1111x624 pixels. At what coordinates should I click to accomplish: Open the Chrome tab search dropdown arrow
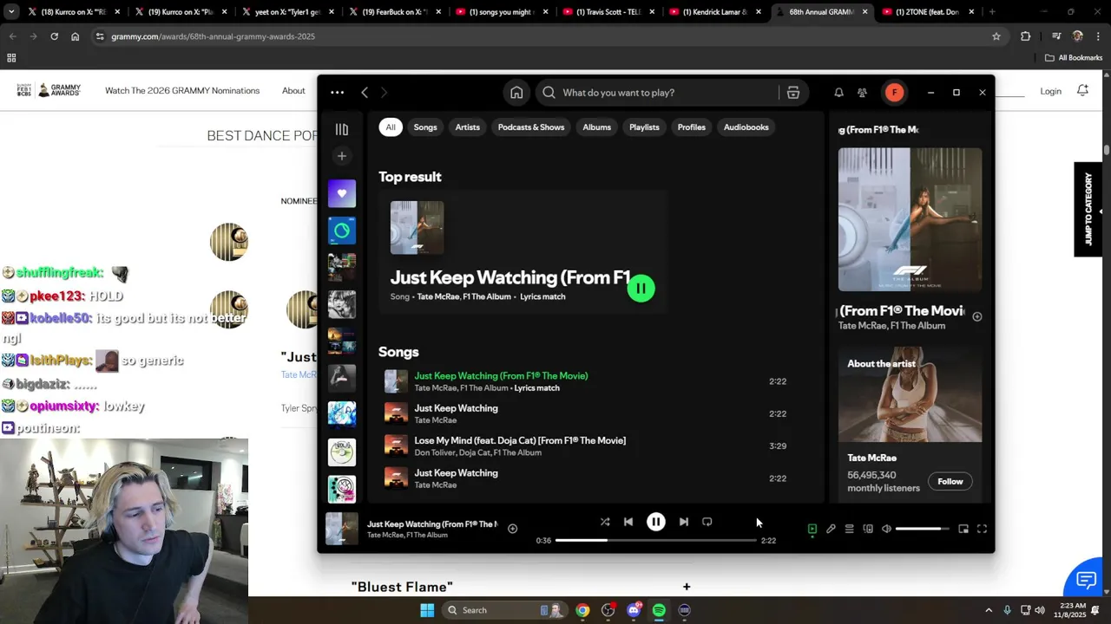11,12
